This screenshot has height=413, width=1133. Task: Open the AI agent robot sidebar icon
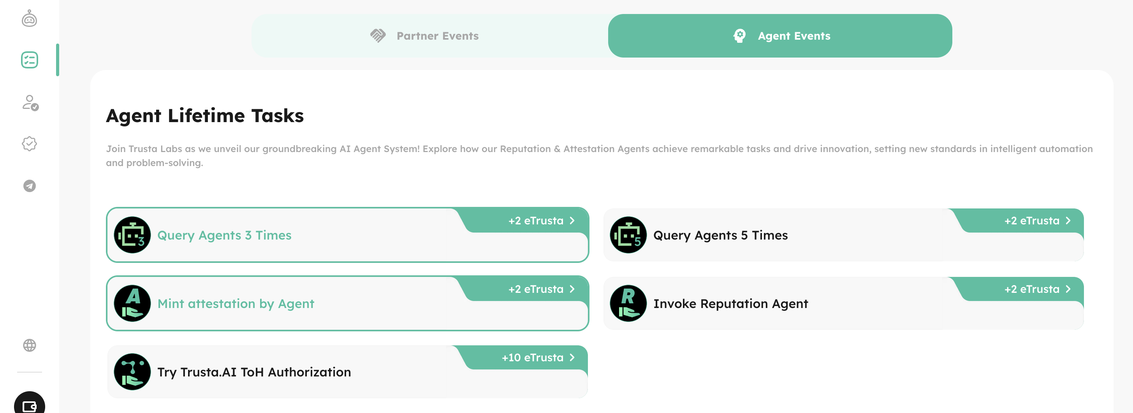(x=30, y=18)
